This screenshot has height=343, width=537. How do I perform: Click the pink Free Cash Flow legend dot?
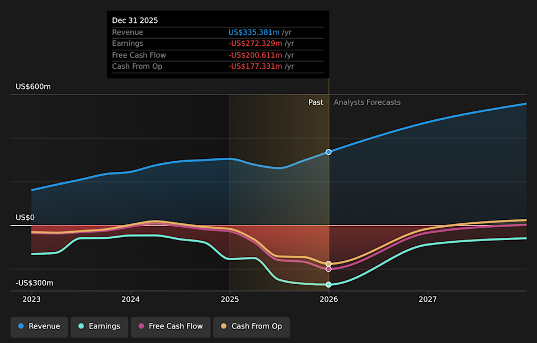pos(141,326)
